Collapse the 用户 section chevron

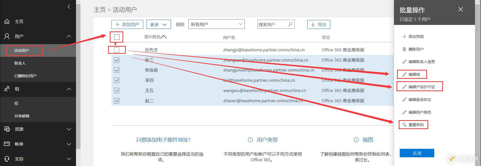pyautogui.click(x=69, y=36)
